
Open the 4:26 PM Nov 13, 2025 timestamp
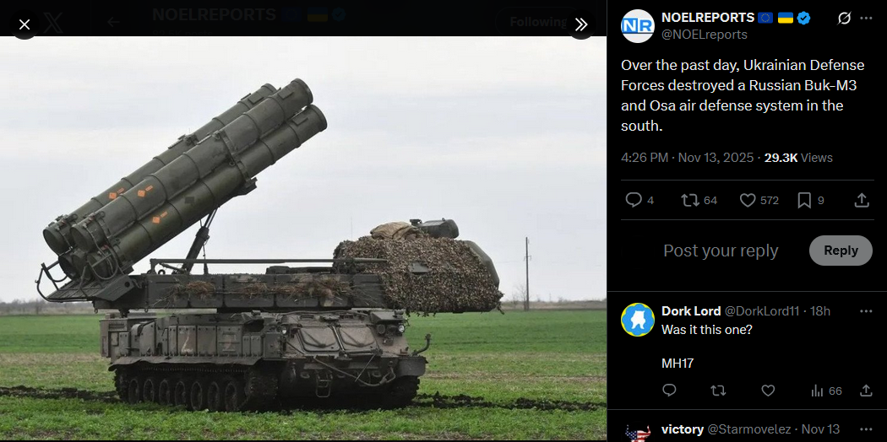(687, 158)
